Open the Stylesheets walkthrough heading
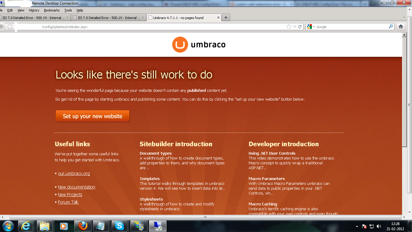The image size is (412, 232). tap(151, 199)
